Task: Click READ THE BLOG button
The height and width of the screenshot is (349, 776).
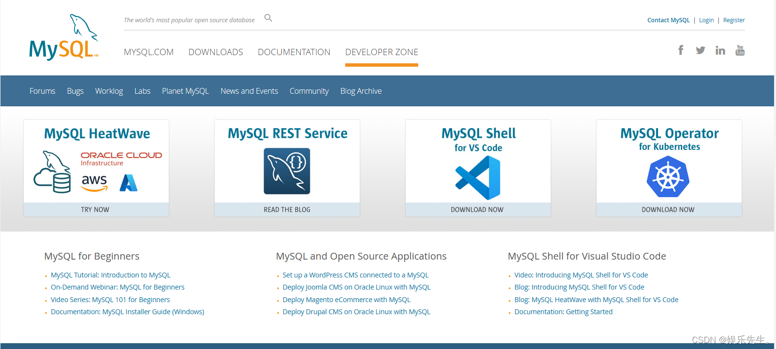Action: click(x=287, y=210)
